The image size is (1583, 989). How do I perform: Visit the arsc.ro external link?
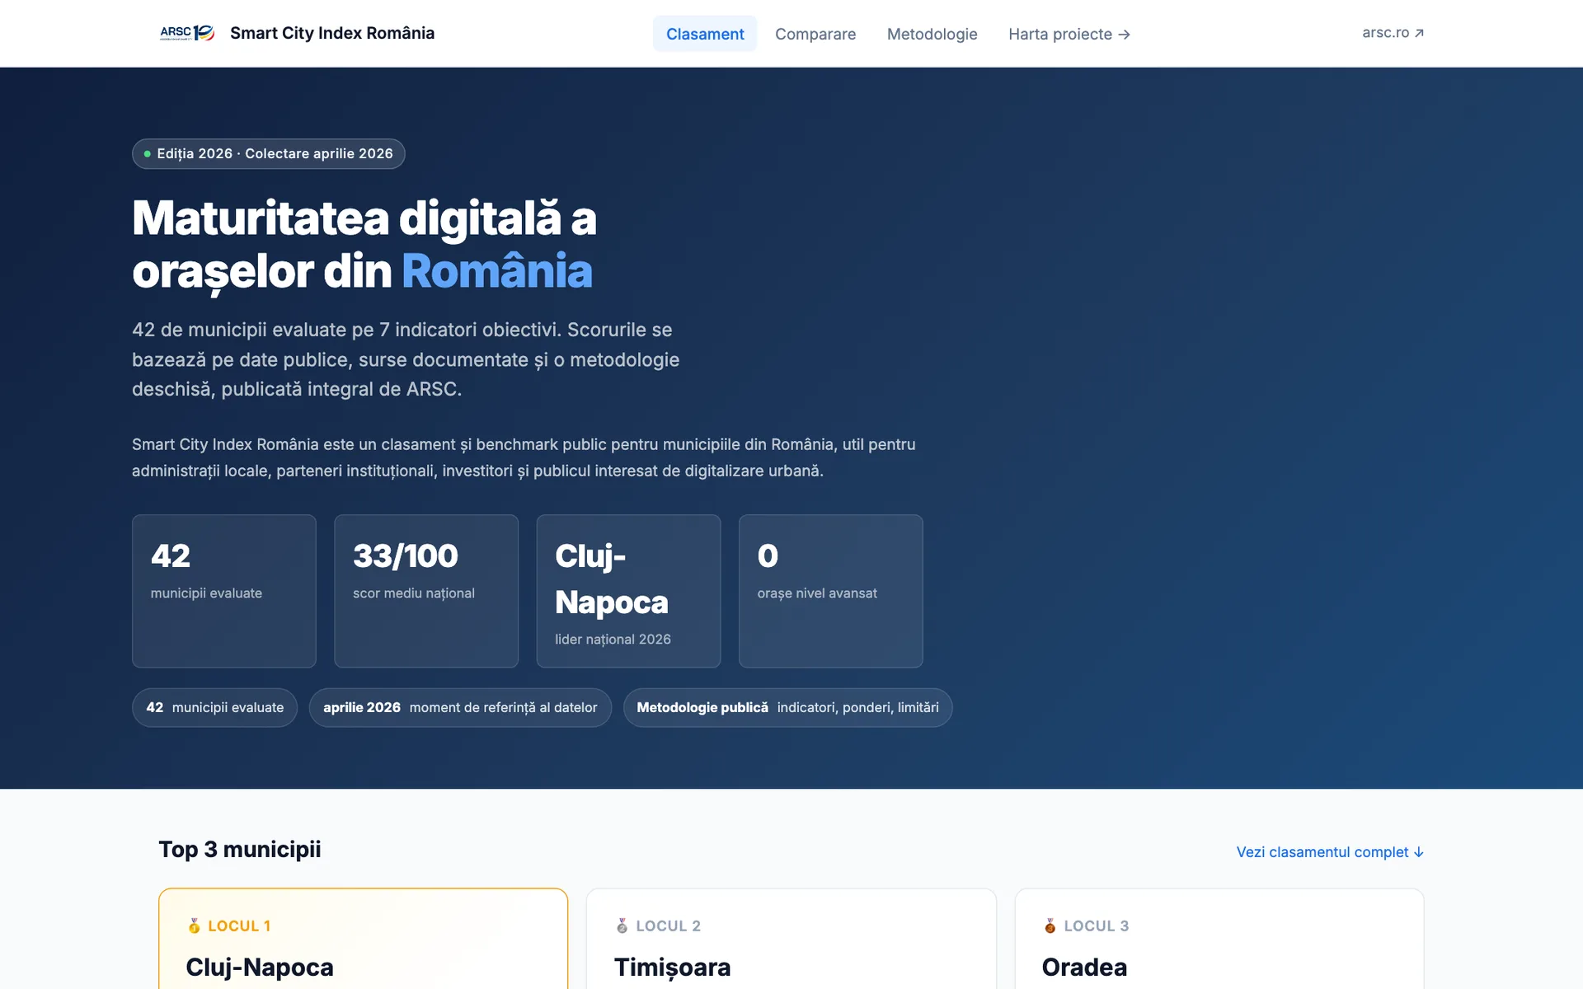tap(1393, 33)
